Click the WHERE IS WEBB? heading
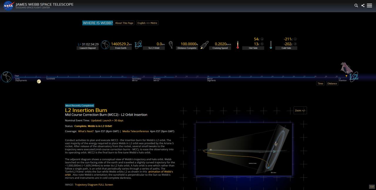The height and width of the screenshot is (190, 376). click(x=98, y=23)
